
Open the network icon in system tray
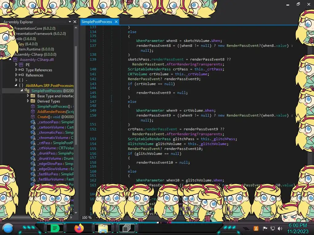[273, 228]
